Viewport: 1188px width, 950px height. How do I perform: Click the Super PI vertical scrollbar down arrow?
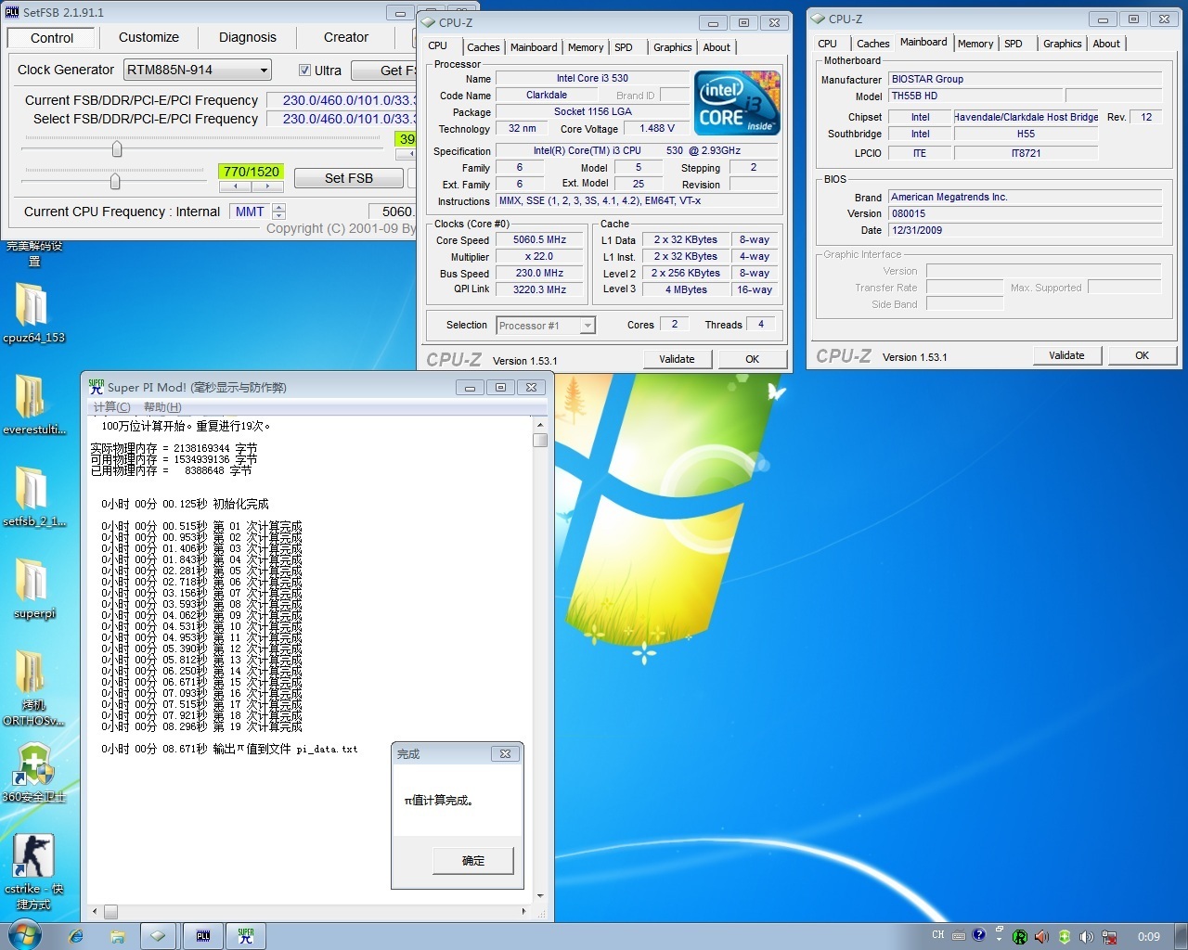coord(540,896)
